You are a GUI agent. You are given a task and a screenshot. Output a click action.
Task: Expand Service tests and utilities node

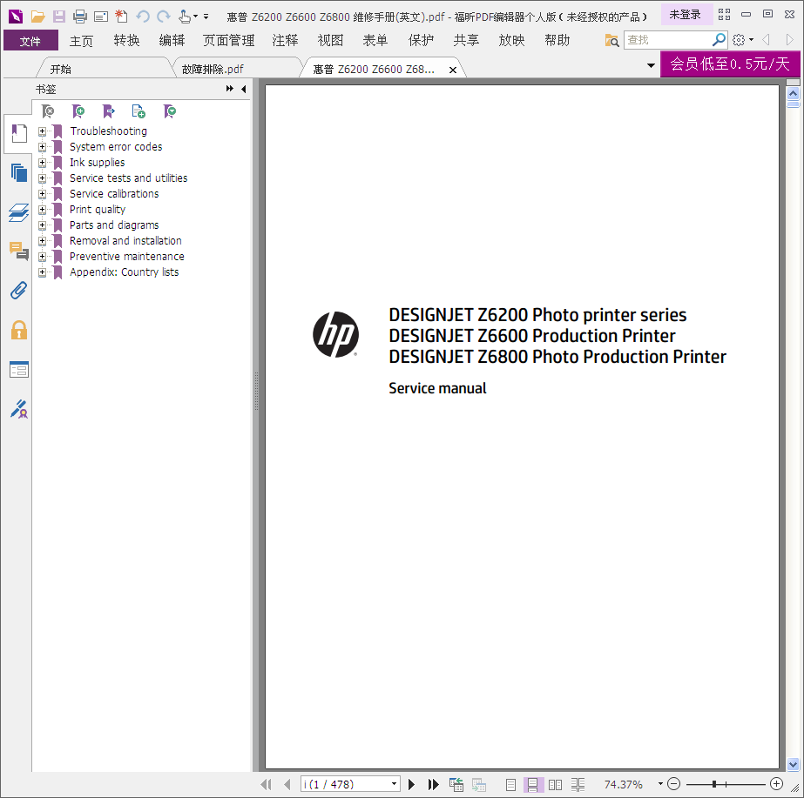(x=42, y=178)
